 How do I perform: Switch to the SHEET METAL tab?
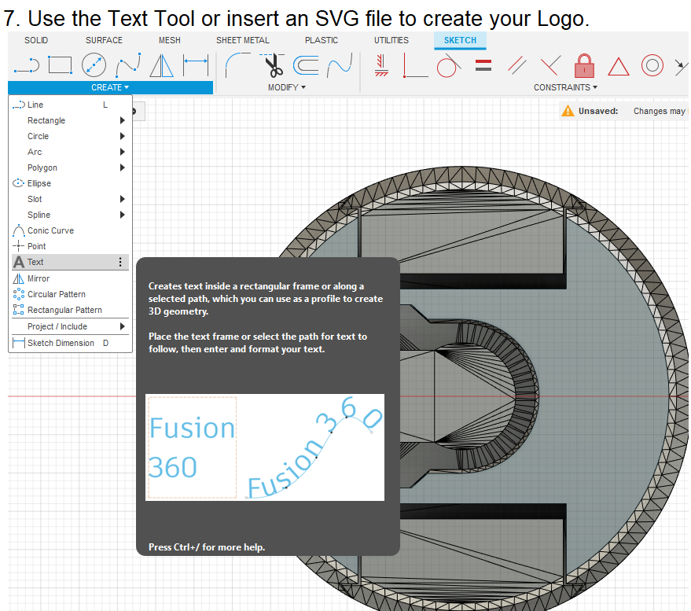coord(243,40)
